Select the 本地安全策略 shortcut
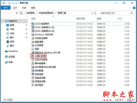 pos(80,38)
